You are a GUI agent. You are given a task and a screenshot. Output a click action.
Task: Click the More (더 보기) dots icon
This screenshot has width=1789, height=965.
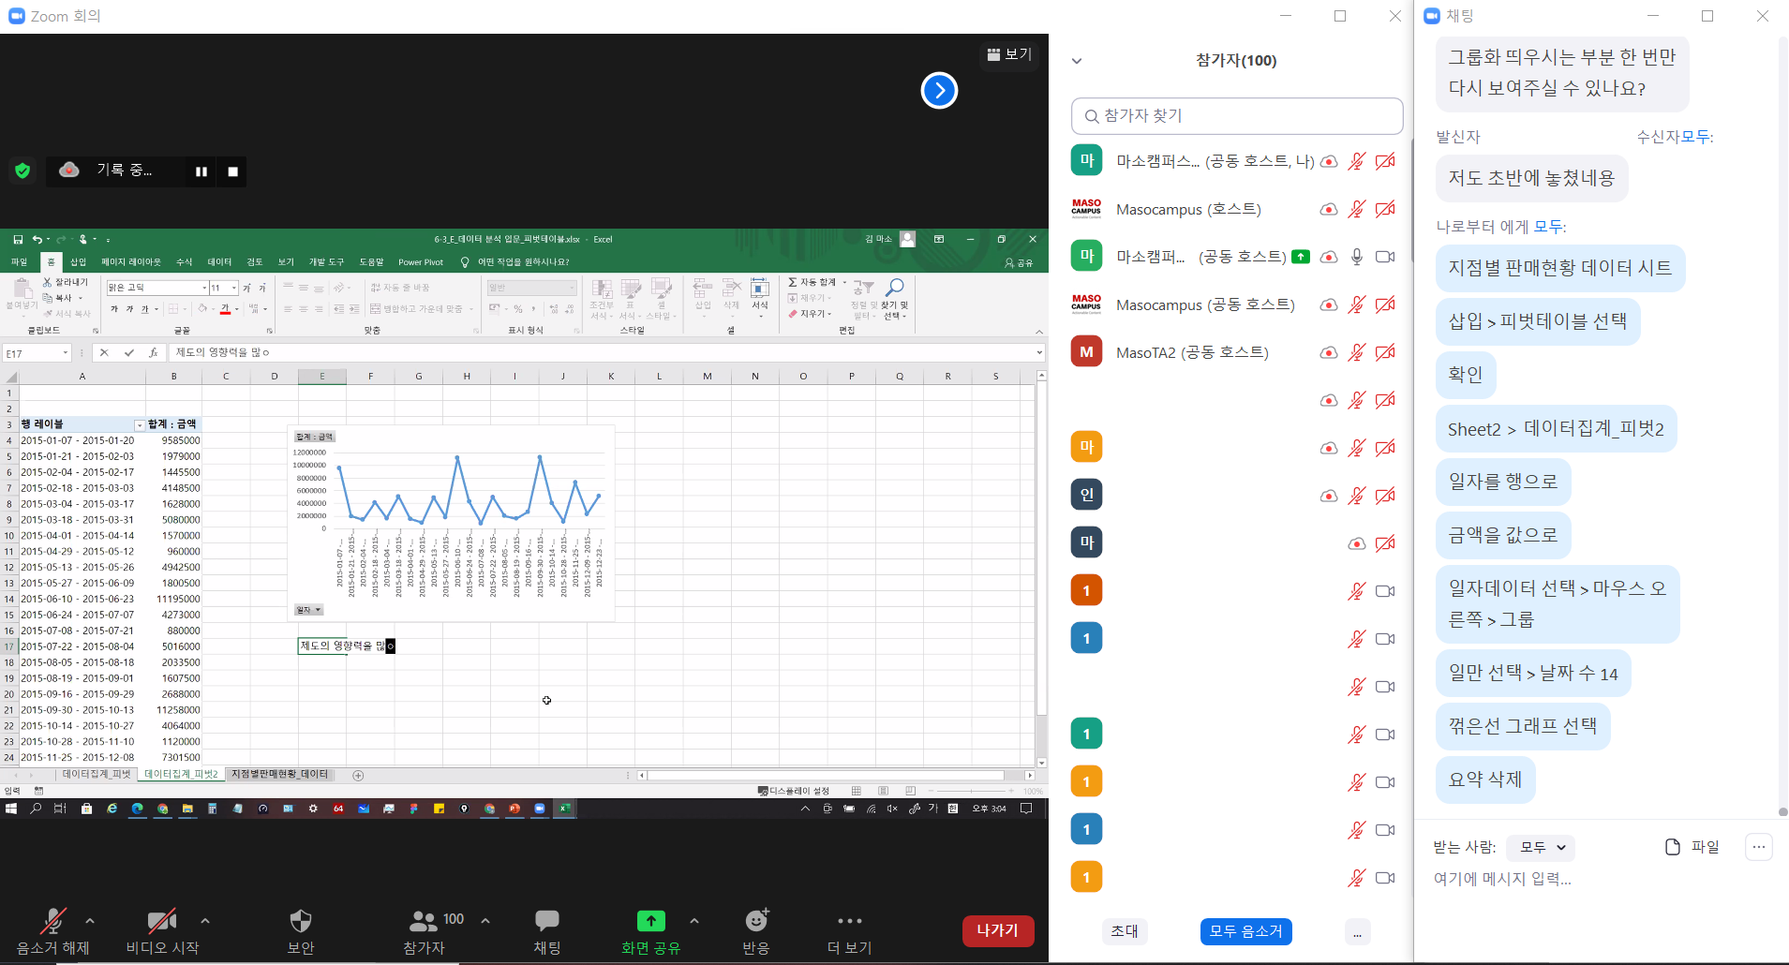click(849, 921)
